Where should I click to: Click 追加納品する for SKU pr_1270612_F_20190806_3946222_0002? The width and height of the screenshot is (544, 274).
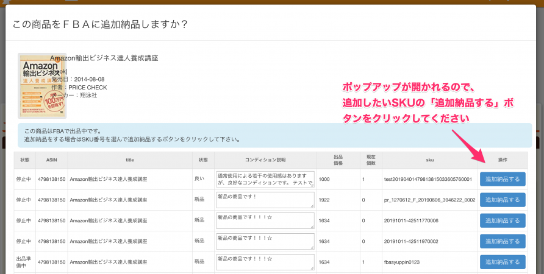pyautogui.click(x=503, y=200)
